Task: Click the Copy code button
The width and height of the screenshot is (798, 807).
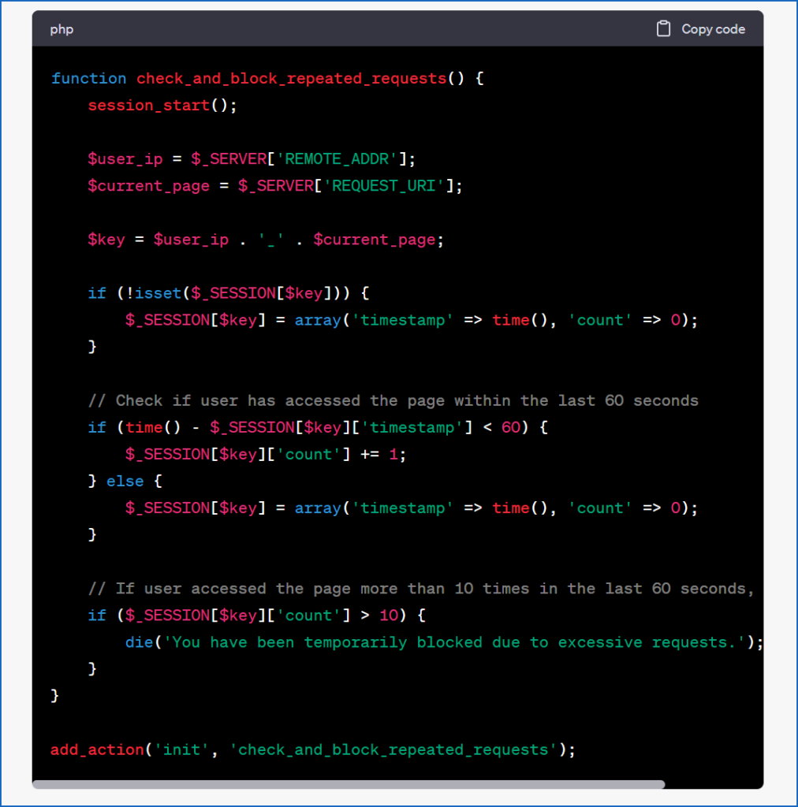Action: [701, 29]
